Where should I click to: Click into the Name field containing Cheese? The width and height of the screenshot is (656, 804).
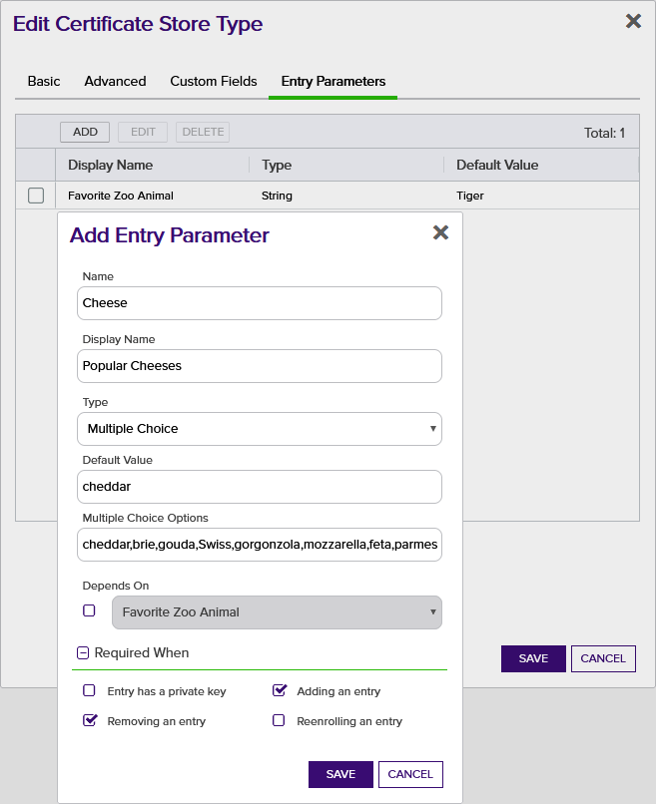tap(259, 303)
